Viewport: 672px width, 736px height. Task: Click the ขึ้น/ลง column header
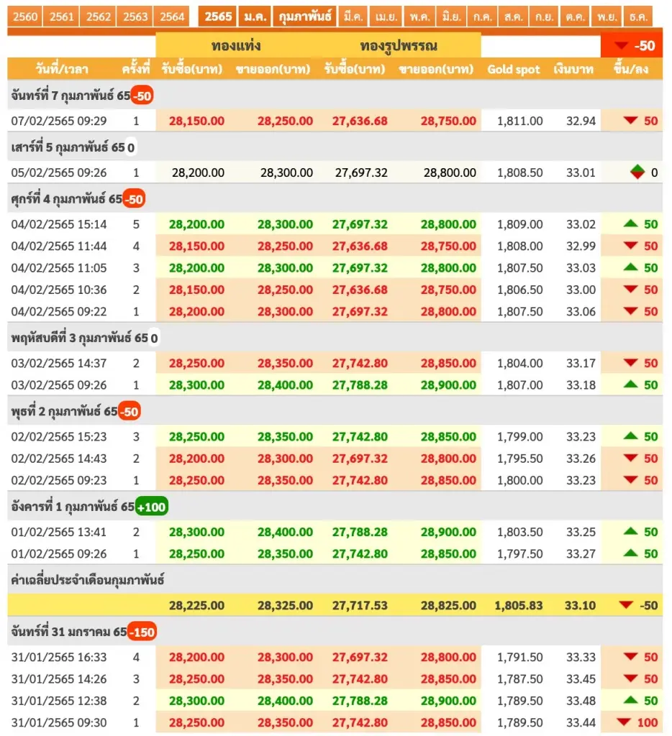coord(631,70)
